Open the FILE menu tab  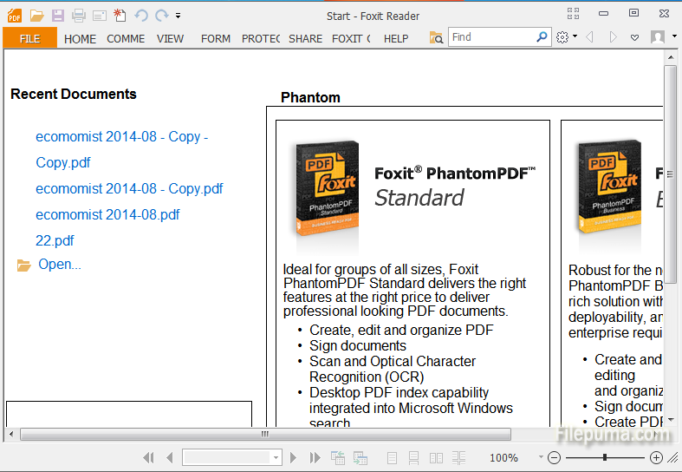click(29, 38)
